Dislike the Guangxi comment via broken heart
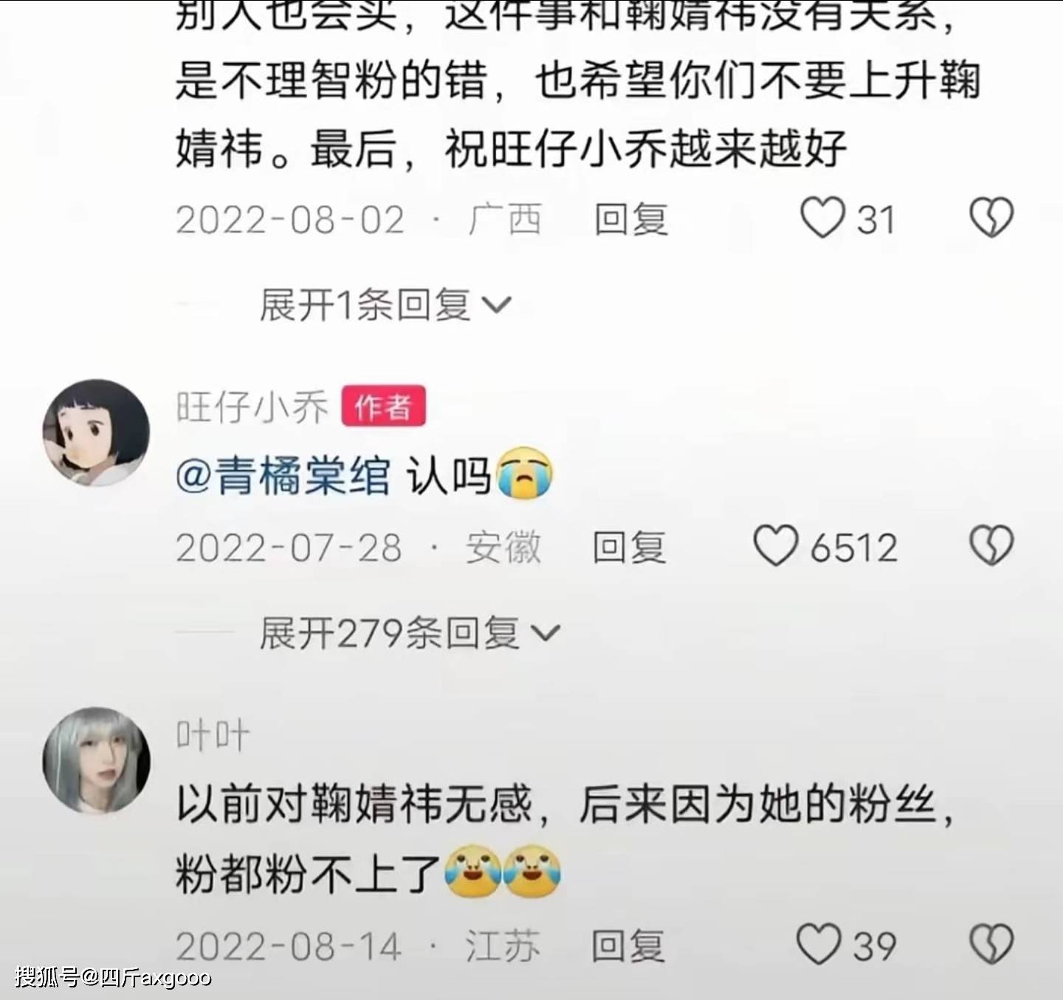Viewport: 1063px width, 1000px height. [991, 218]
